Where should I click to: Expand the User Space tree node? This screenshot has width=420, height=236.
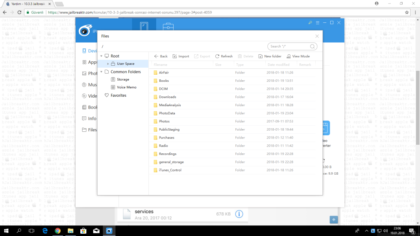click(x=108, y=64)
